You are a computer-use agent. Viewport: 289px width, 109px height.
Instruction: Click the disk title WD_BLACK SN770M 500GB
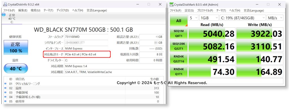84,30
